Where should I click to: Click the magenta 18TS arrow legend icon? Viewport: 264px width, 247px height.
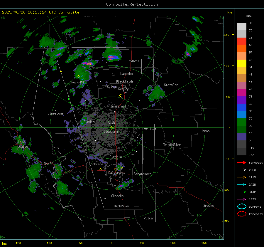[x=242, y=199]
